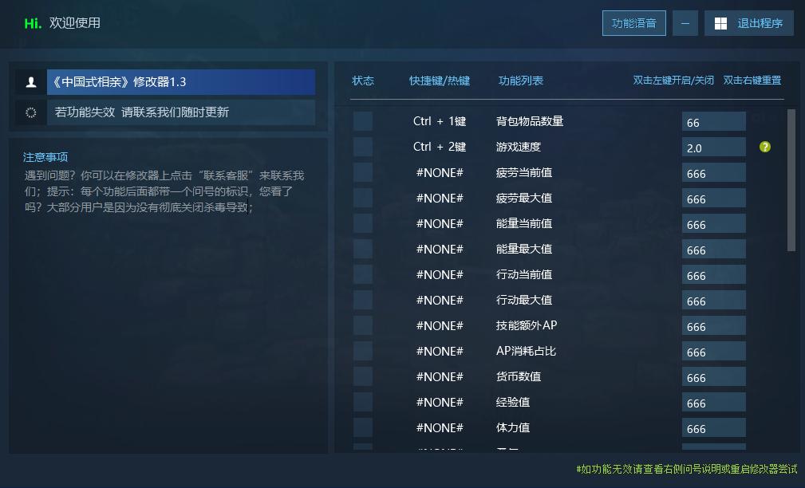Click the 双击左键开启/关闭 hint text
The width and height of the screenshot is (805, 488).
(673, 81)
